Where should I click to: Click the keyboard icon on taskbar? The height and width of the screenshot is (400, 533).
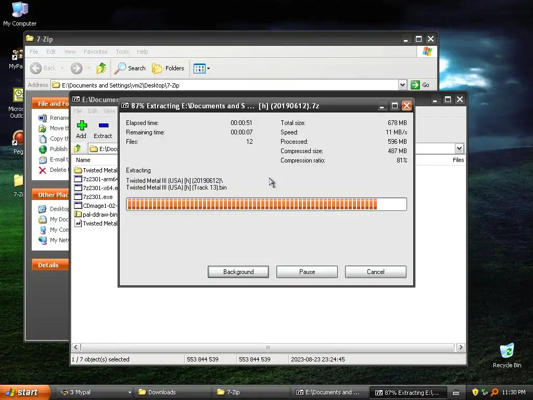pyautogui.click(x=456, y=393)
